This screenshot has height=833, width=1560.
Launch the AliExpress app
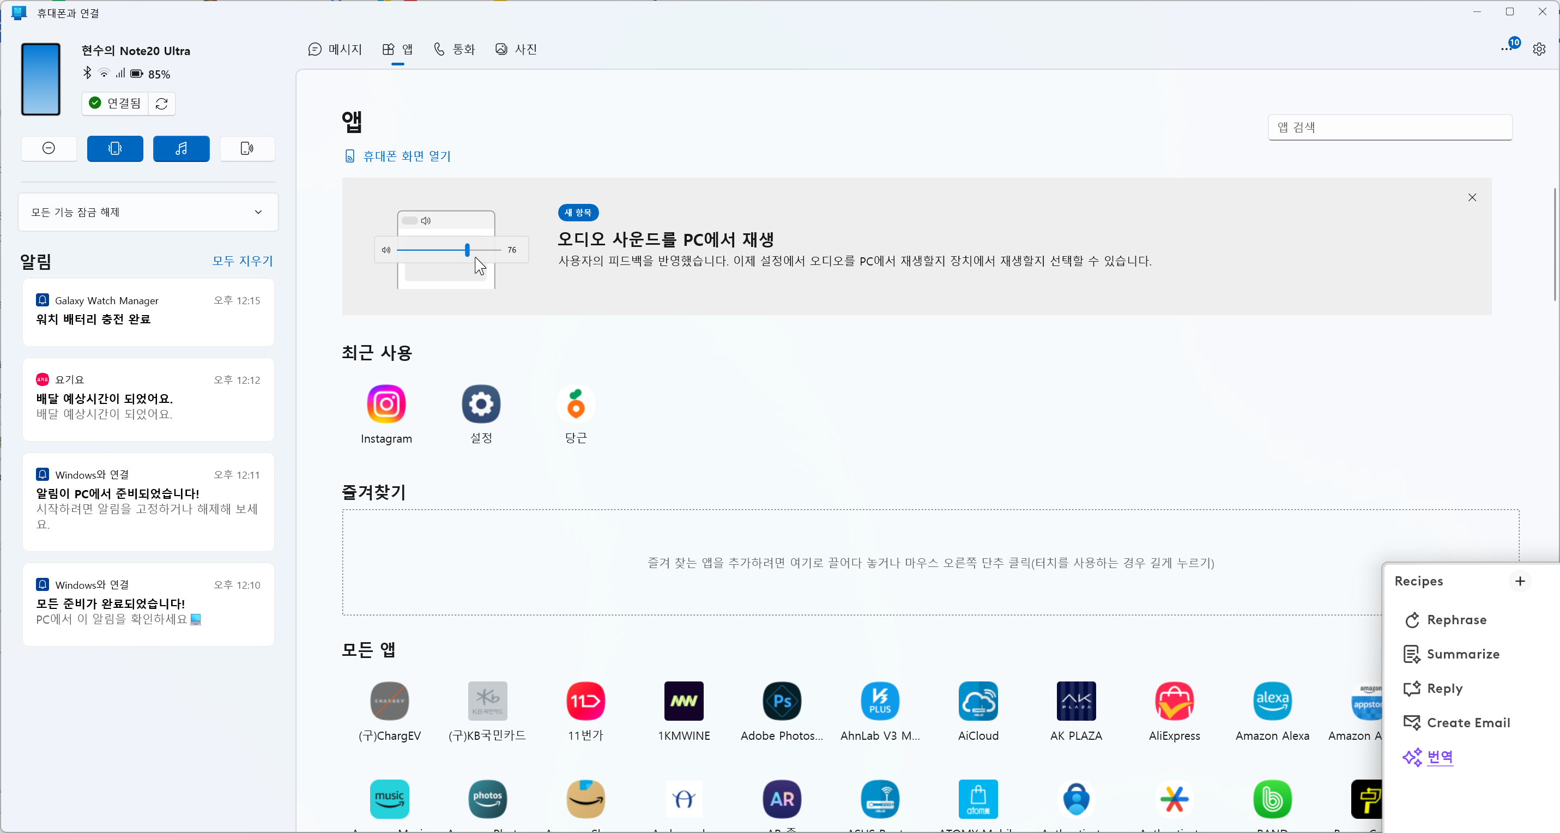pos(1174,712)
